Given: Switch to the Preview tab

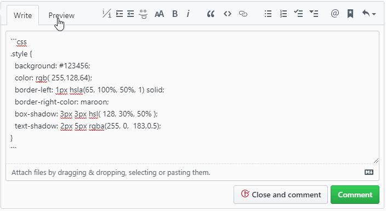Looking at the screenshot, I should pyautogui.click(x=61, y=15).
